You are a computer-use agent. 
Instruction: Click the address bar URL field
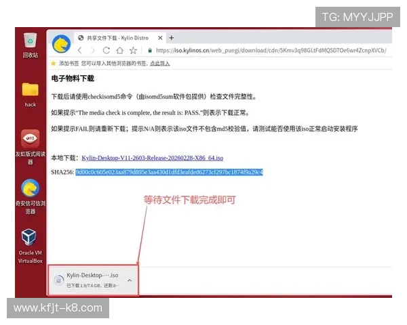point(271,50)
